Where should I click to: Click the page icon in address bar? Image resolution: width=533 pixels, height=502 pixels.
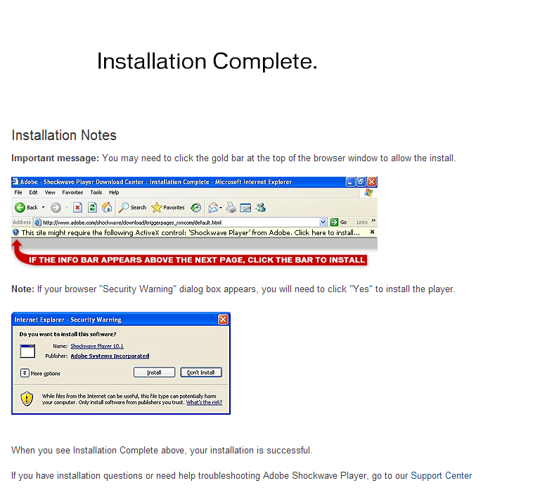(x=38, y=222)
